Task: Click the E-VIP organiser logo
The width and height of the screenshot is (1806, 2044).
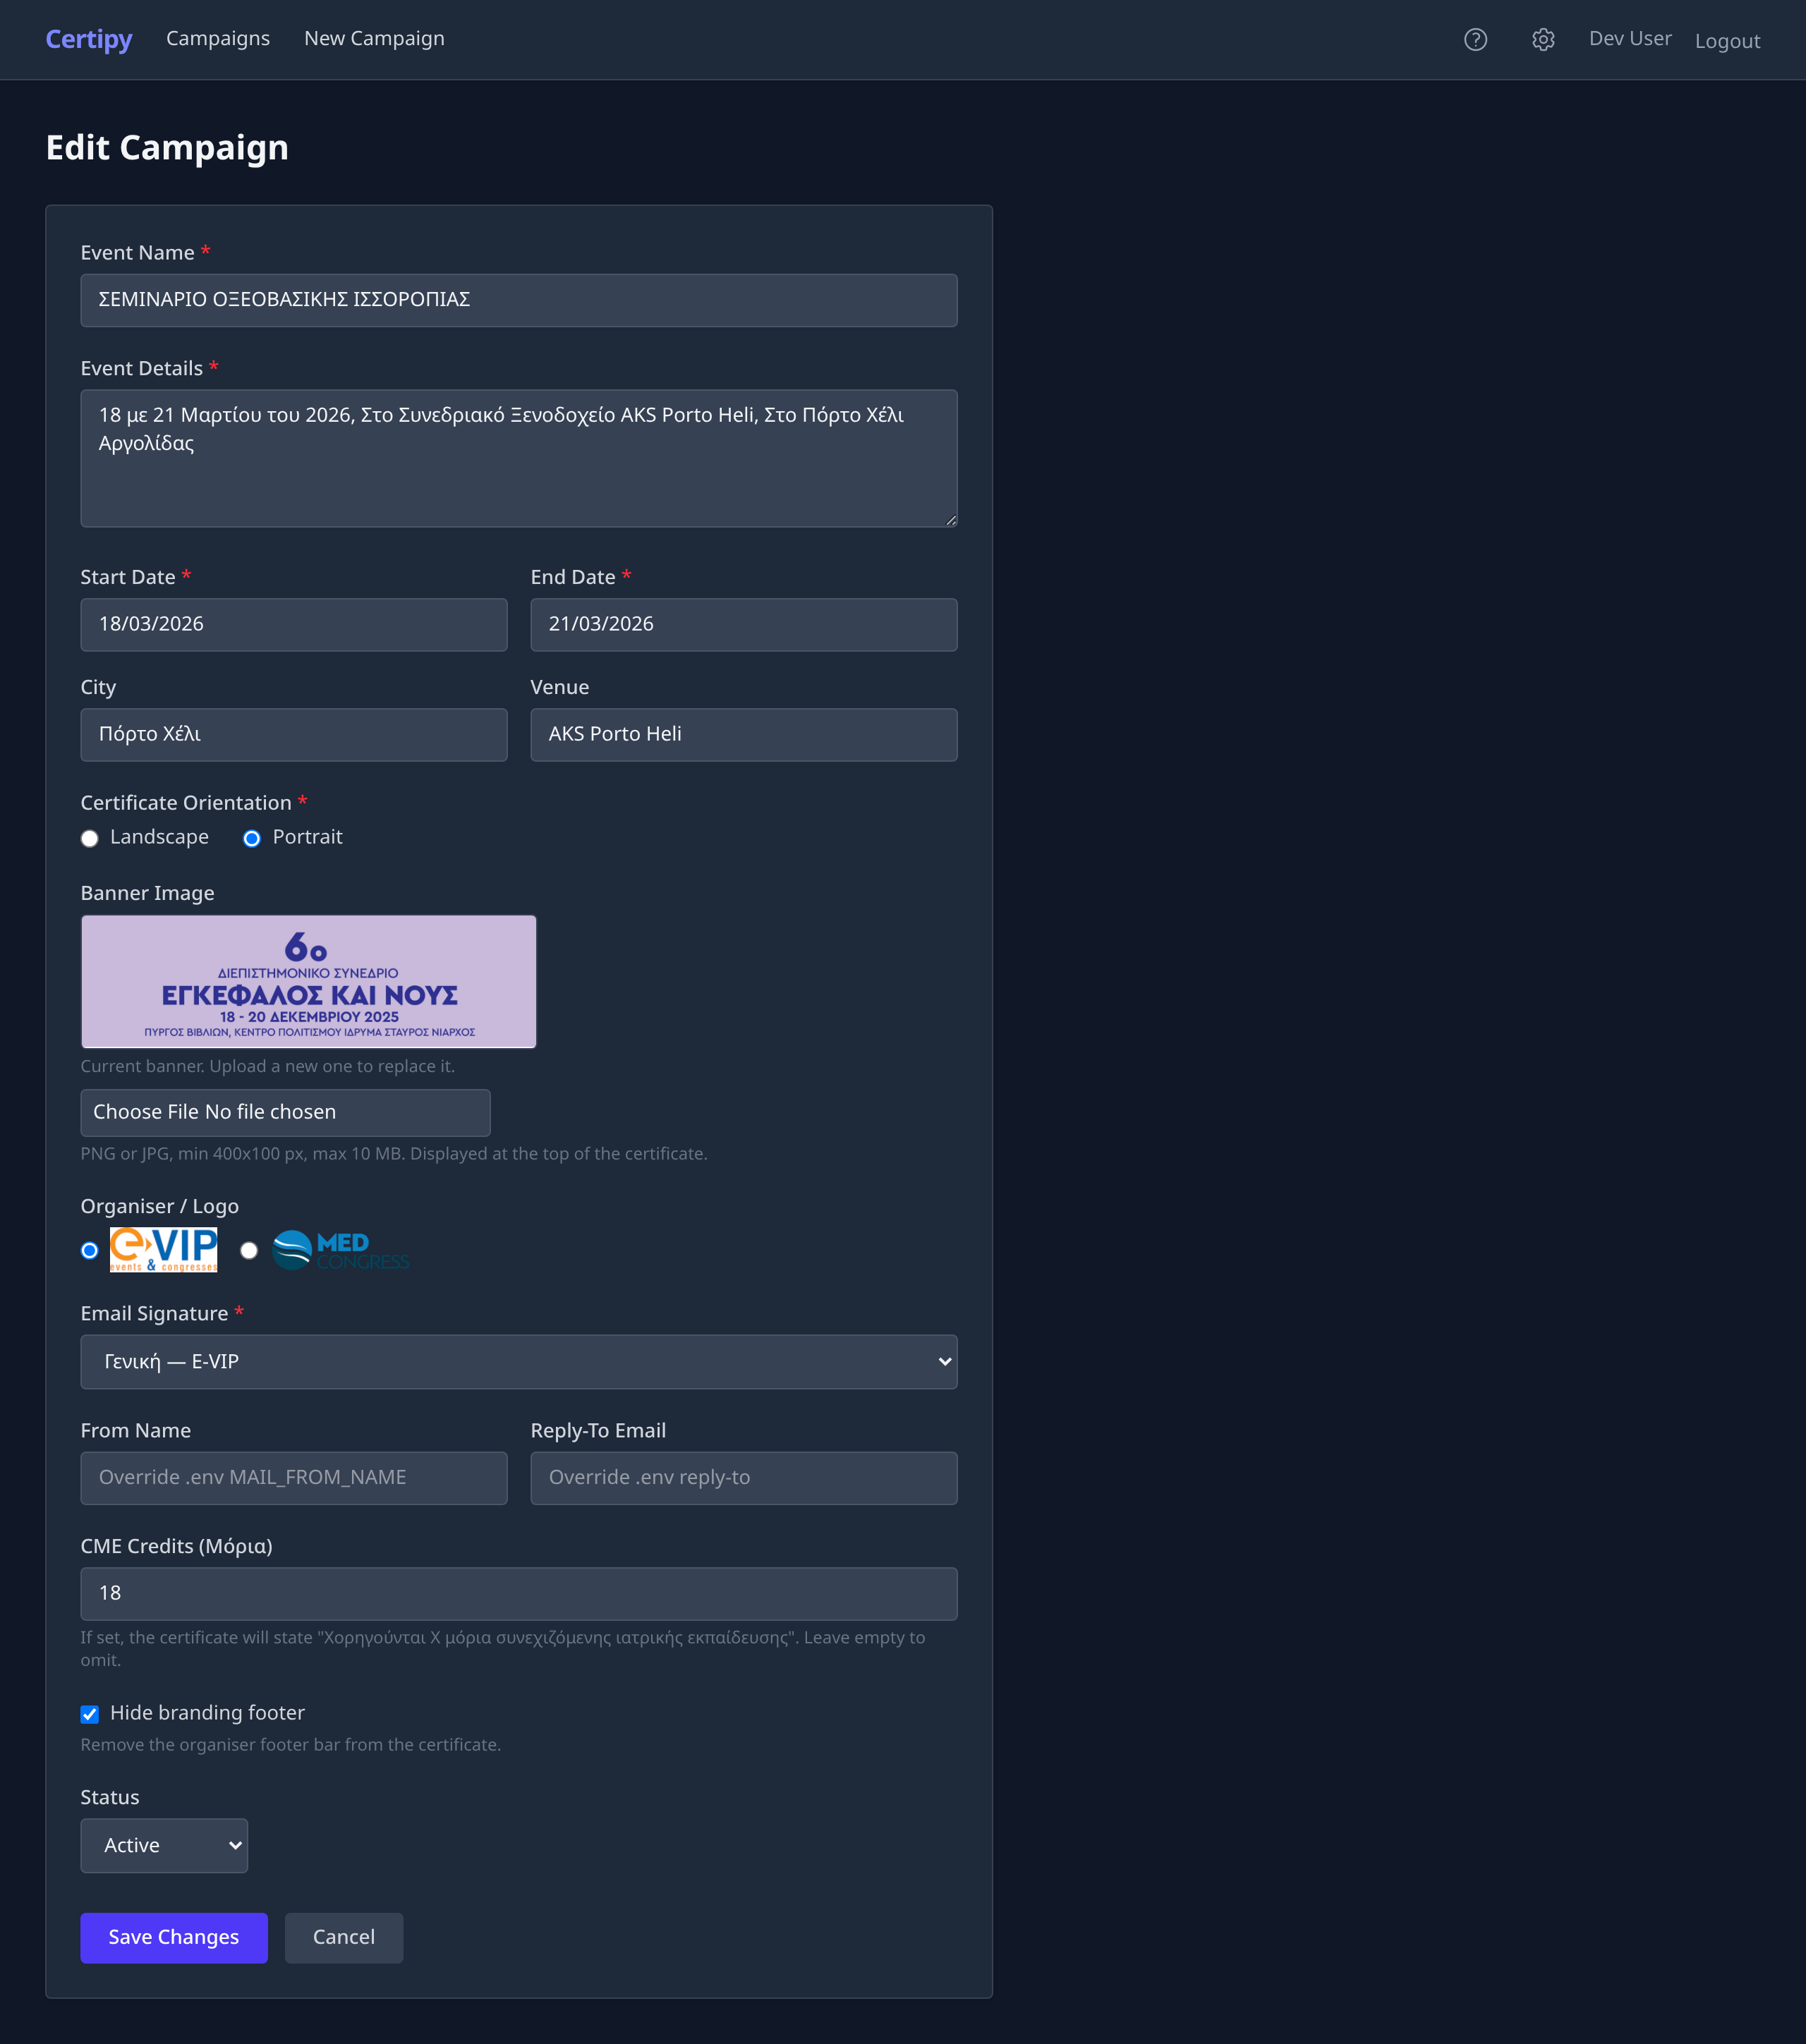Action: point(163,1250)
